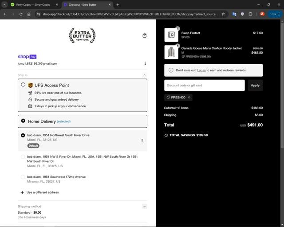Image resolution: width=284 pixels, height=227 pixels.
Task: Open the shopping bag cart icon
Action: point(144,35)
